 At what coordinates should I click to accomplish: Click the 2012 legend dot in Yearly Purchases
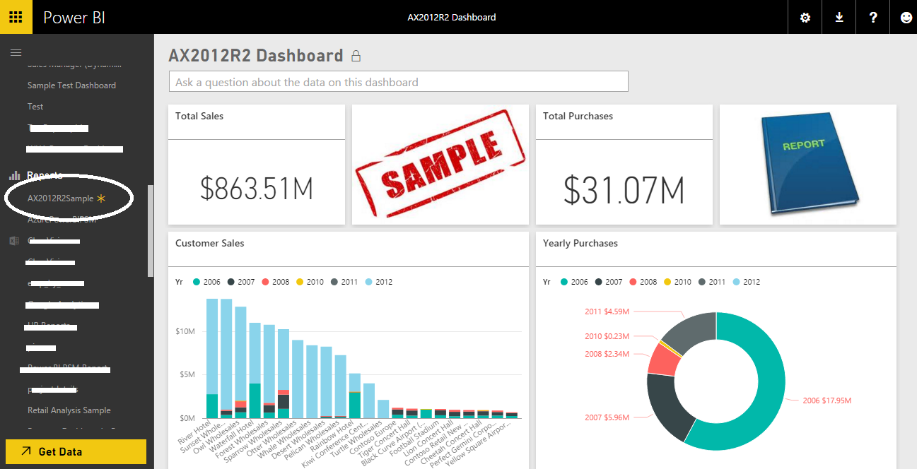coord(737,282)
